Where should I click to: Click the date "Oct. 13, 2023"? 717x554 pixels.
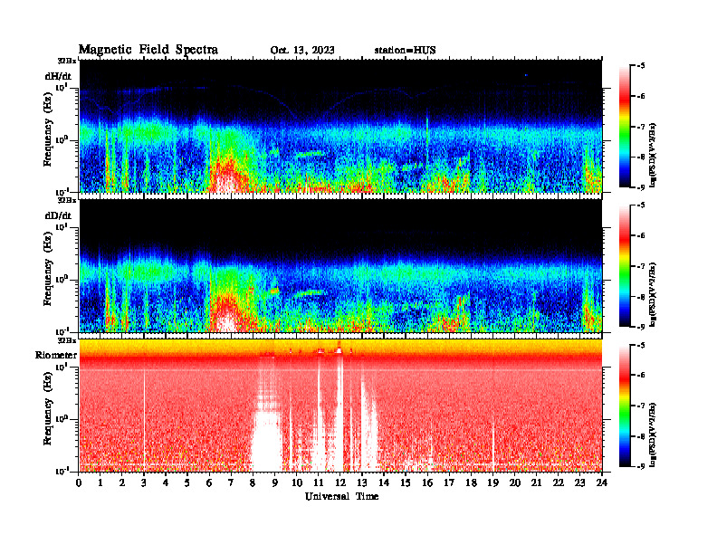(x=302, y=51)
